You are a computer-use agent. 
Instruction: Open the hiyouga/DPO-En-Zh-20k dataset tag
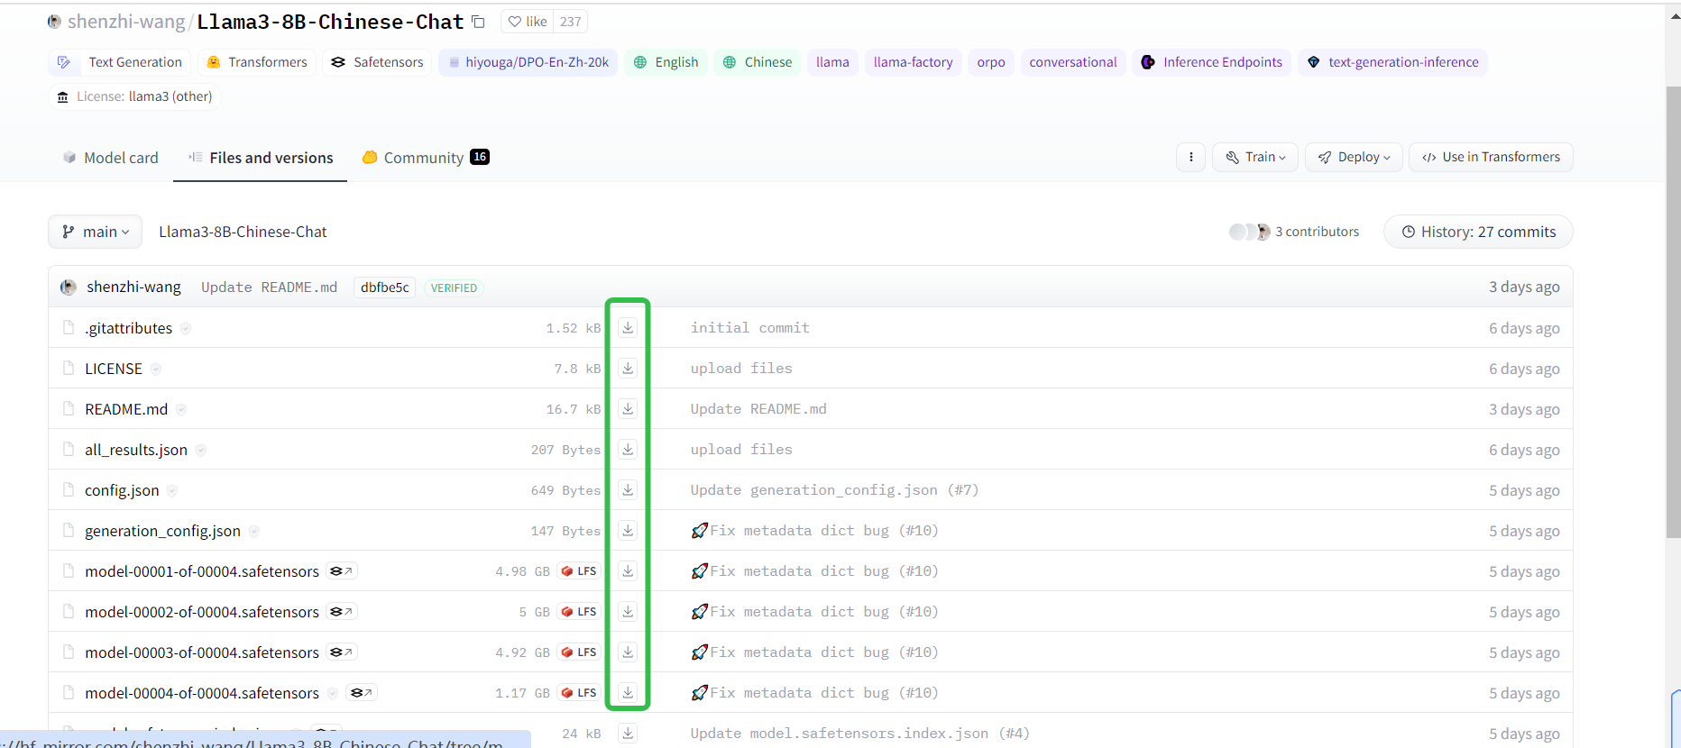pos(528,62)
